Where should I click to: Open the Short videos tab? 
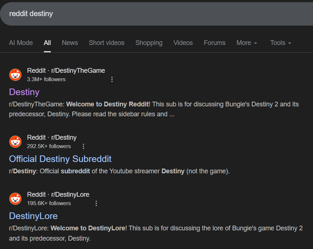[107, 43]
